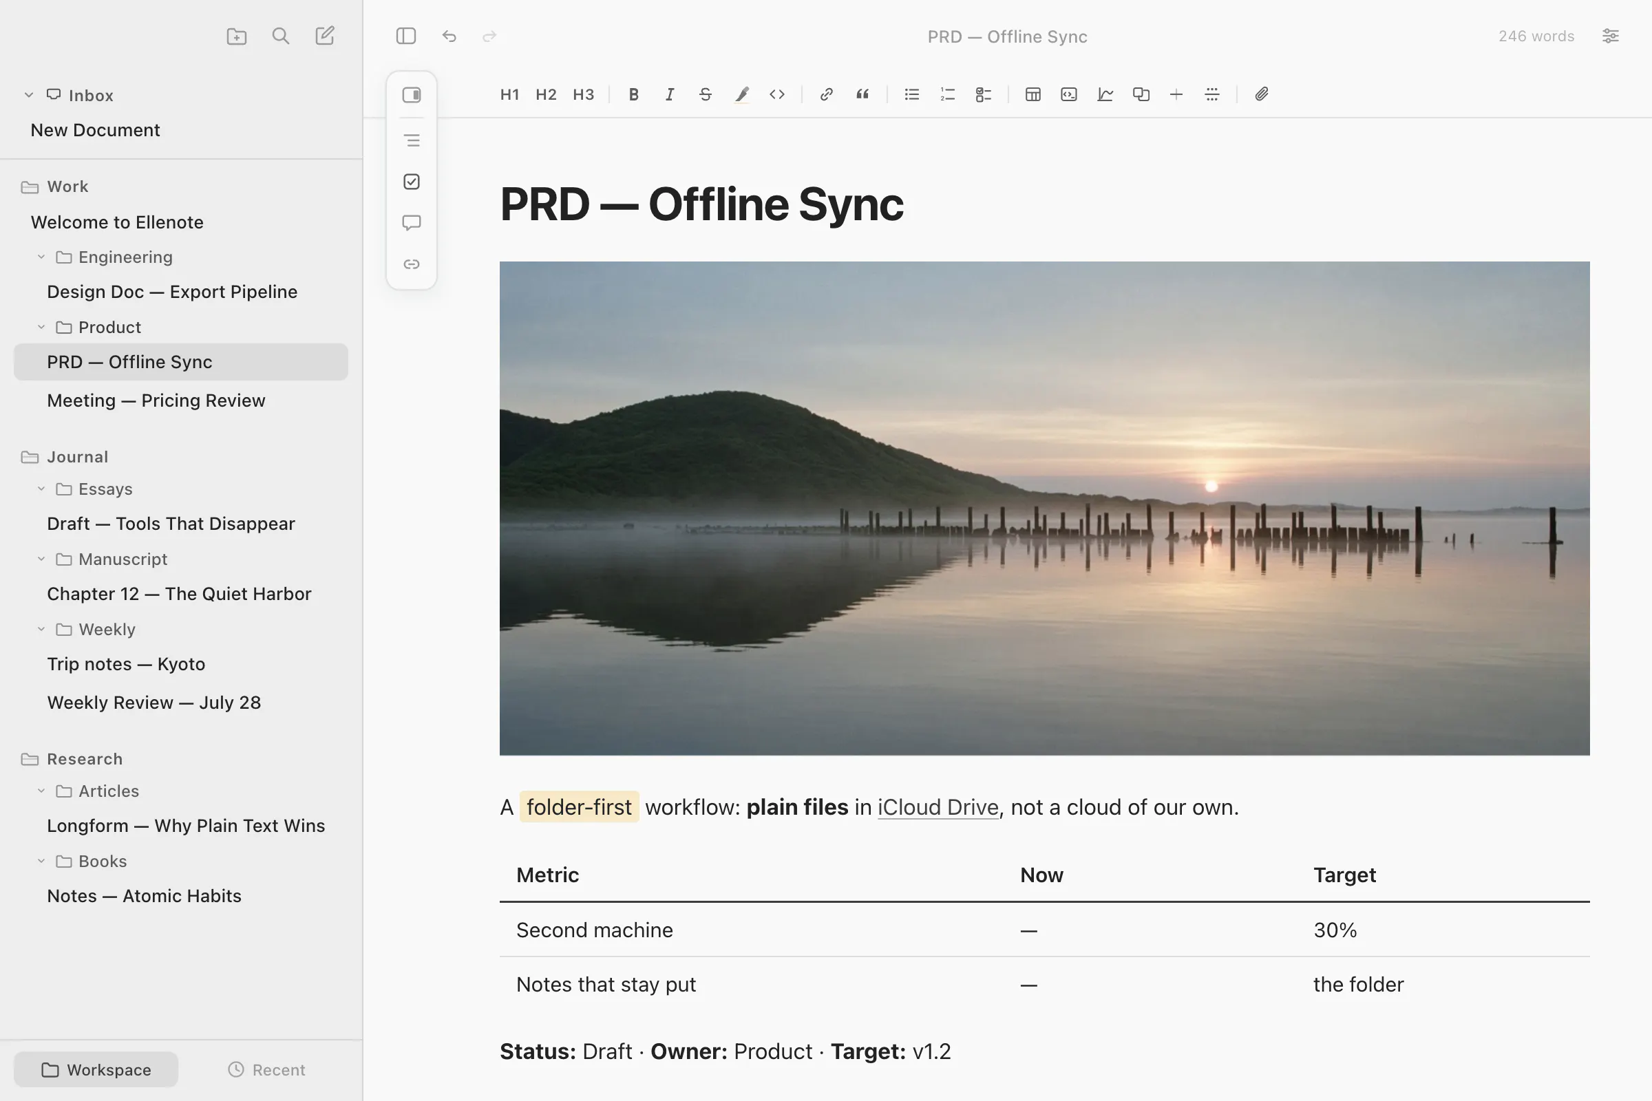The height and width of the screenshot is (1101, 1652).
Task: Redo the last edit
Action: coord(489,36)
